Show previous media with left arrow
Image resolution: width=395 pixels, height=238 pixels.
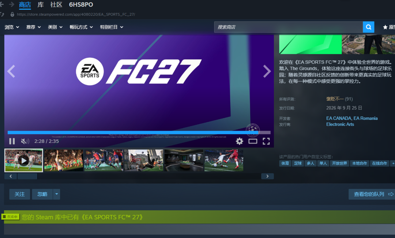11,71
